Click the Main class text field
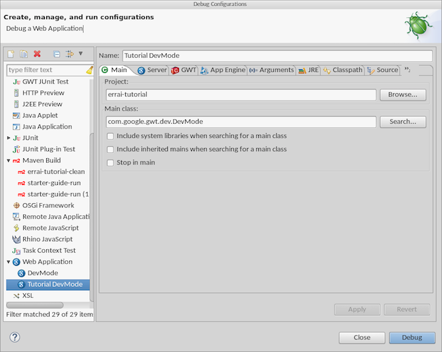 pyautogui.click(x=241, y=122)
